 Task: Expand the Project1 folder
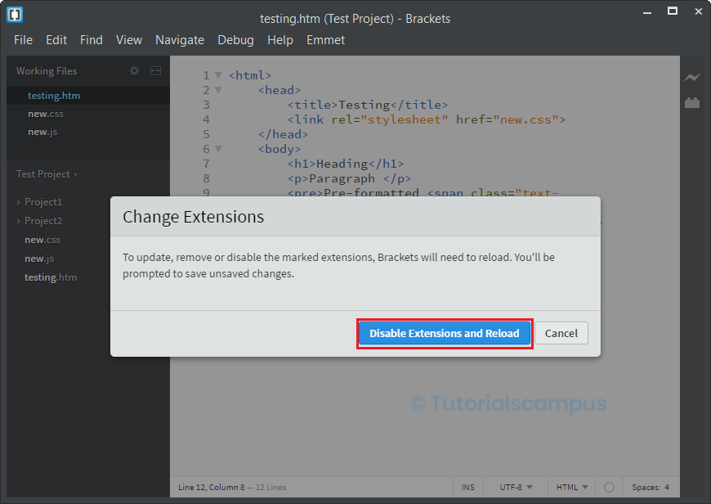(19, 202)
